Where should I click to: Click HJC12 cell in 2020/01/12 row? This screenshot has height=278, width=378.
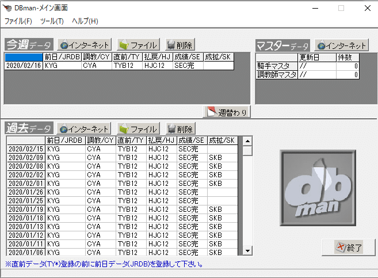click(x=162, y=235)
